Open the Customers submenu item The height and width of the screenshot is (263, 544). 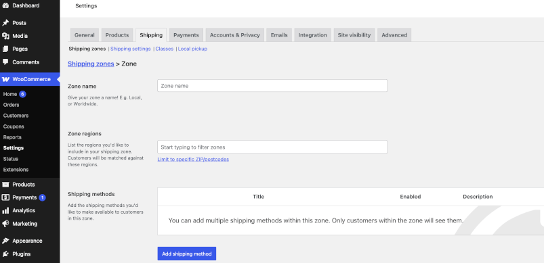click(16, 116)
